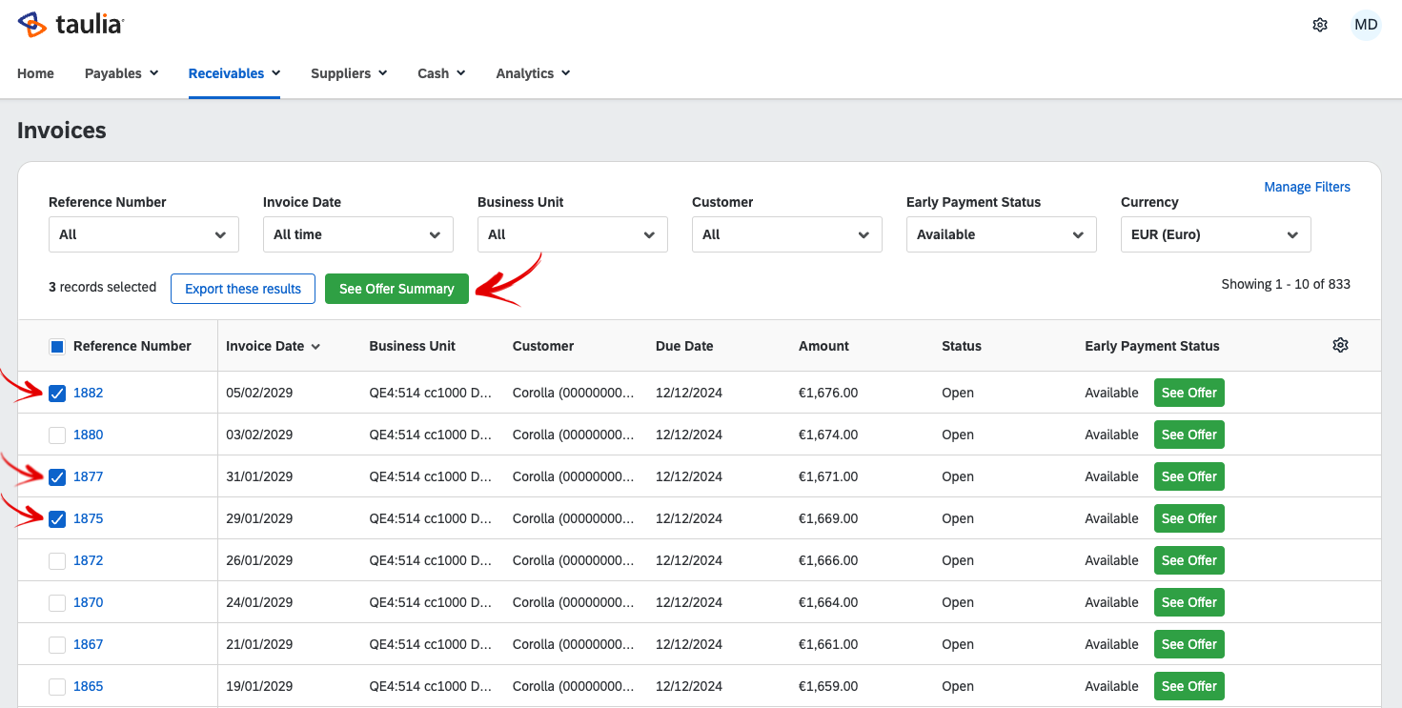Click the Early Payment Status column header
Screen dimensions: 1402x708
click(1152, 346)
